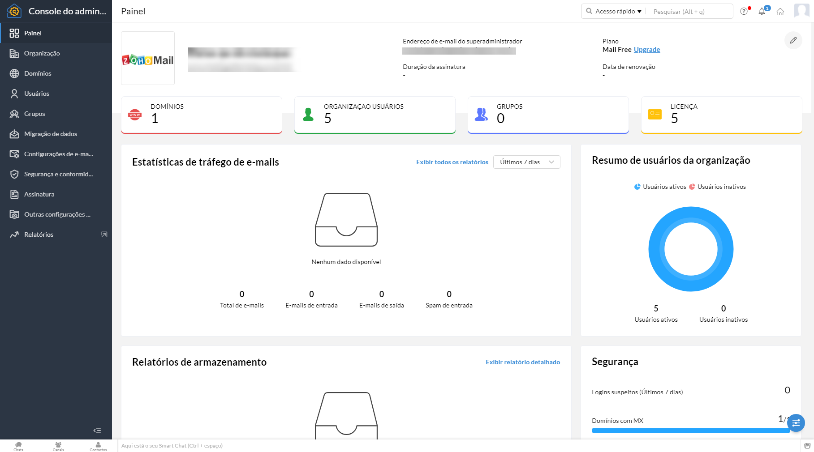This screenshot has width=814, height=452.
Task: Expand the Últimos 7 dias dropdown
Action: (x=526, y=162)
